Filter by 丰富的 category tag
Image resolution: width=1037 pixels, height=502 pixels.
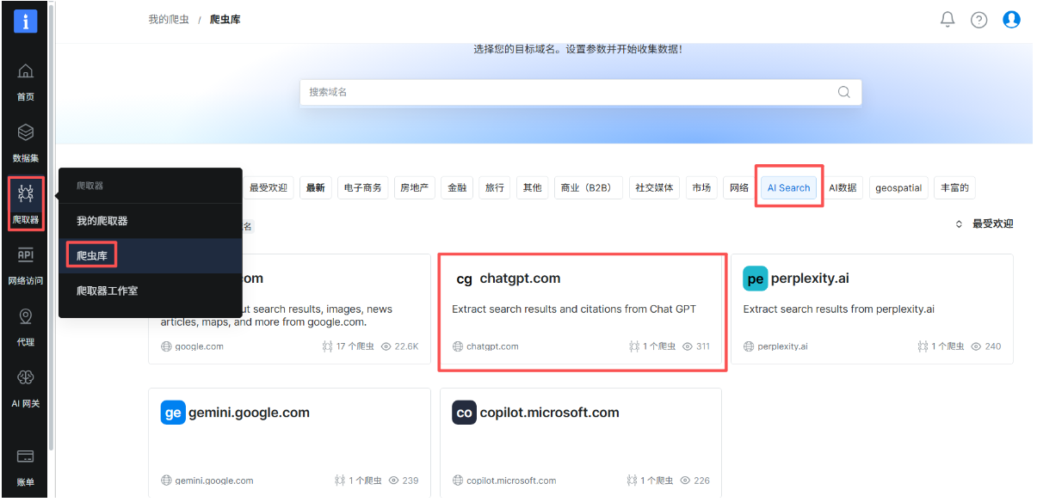point(954,187)
